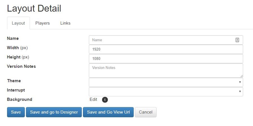Open the Links tab
This screenshot has height=126, width=253.
[65, 23]
